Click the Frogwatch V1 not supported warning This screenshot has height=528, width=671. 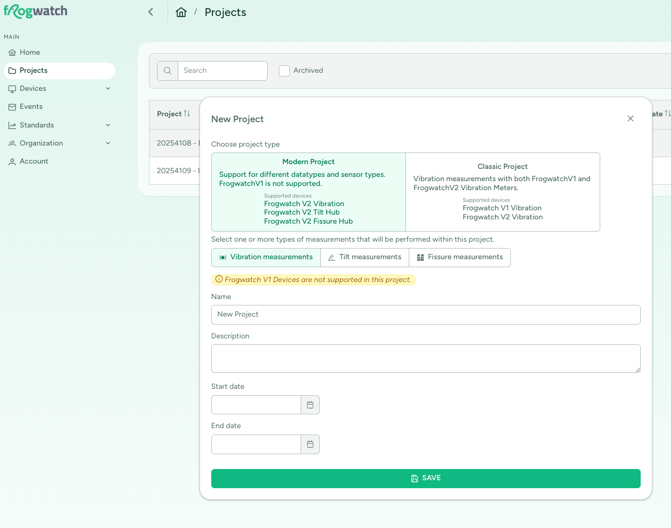(313, 279)
